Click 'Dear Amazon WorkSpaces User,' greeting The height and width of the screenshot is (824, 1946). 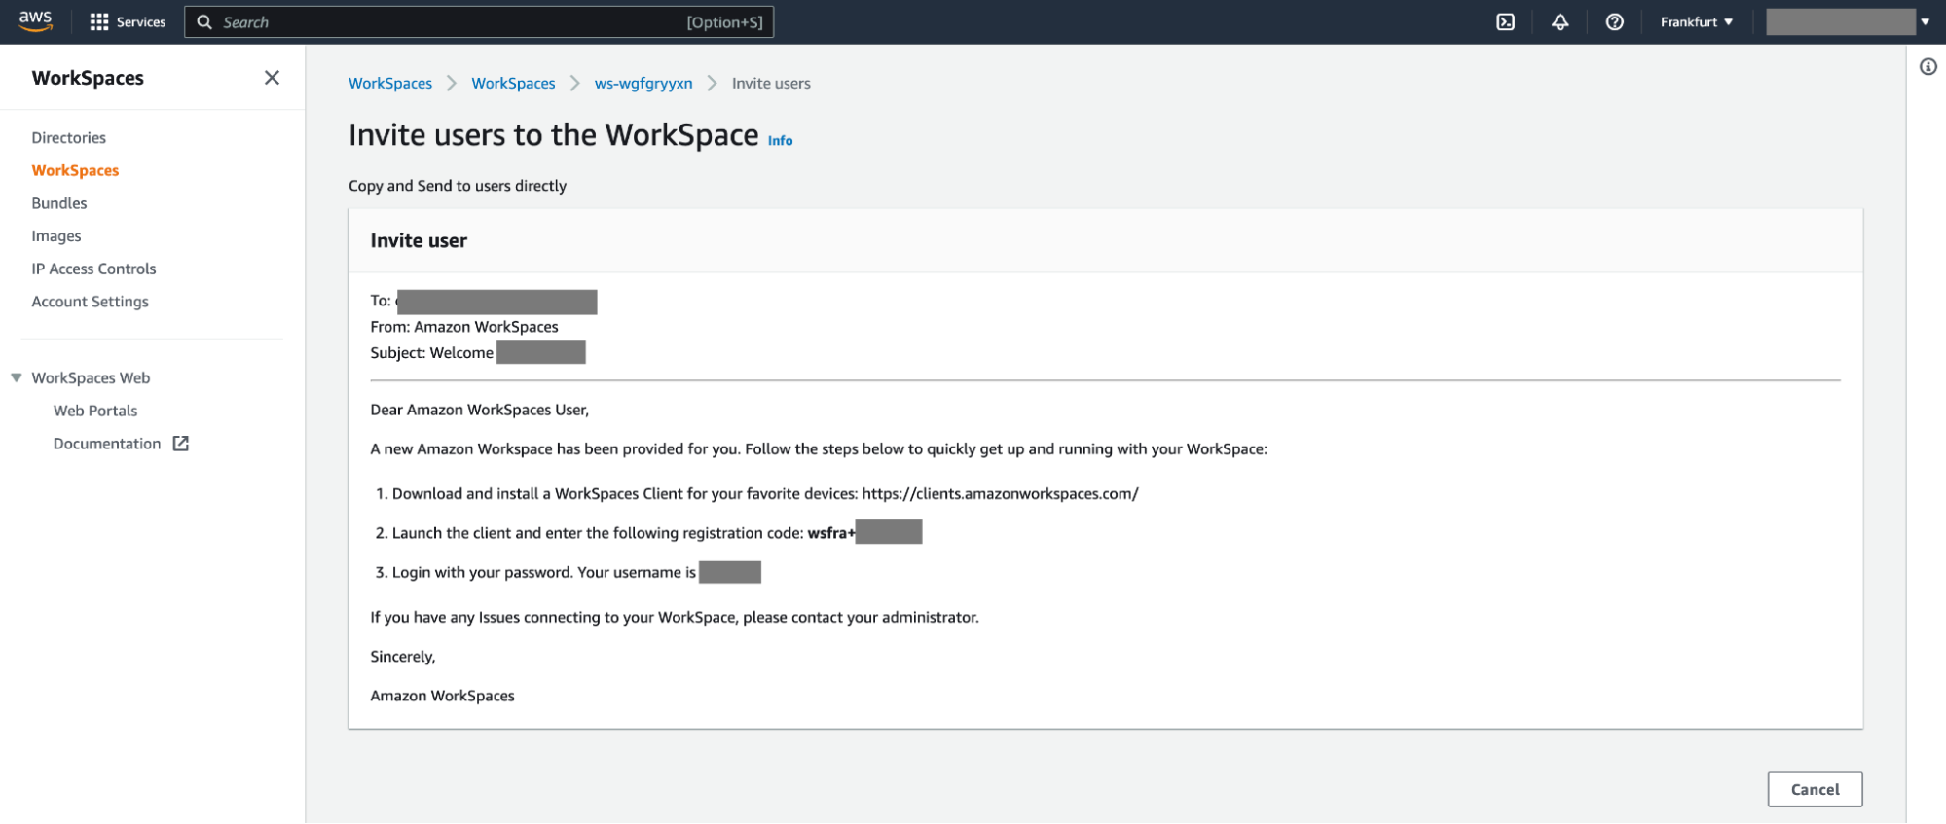pos(479,411)
